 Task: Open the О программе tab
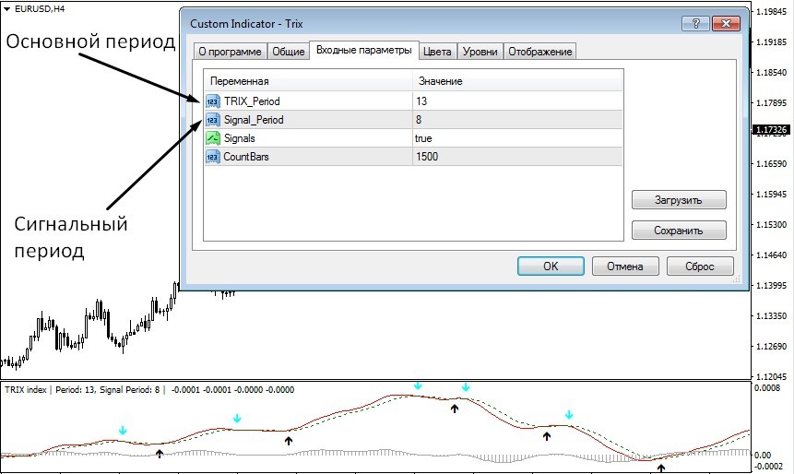(230, 52)
